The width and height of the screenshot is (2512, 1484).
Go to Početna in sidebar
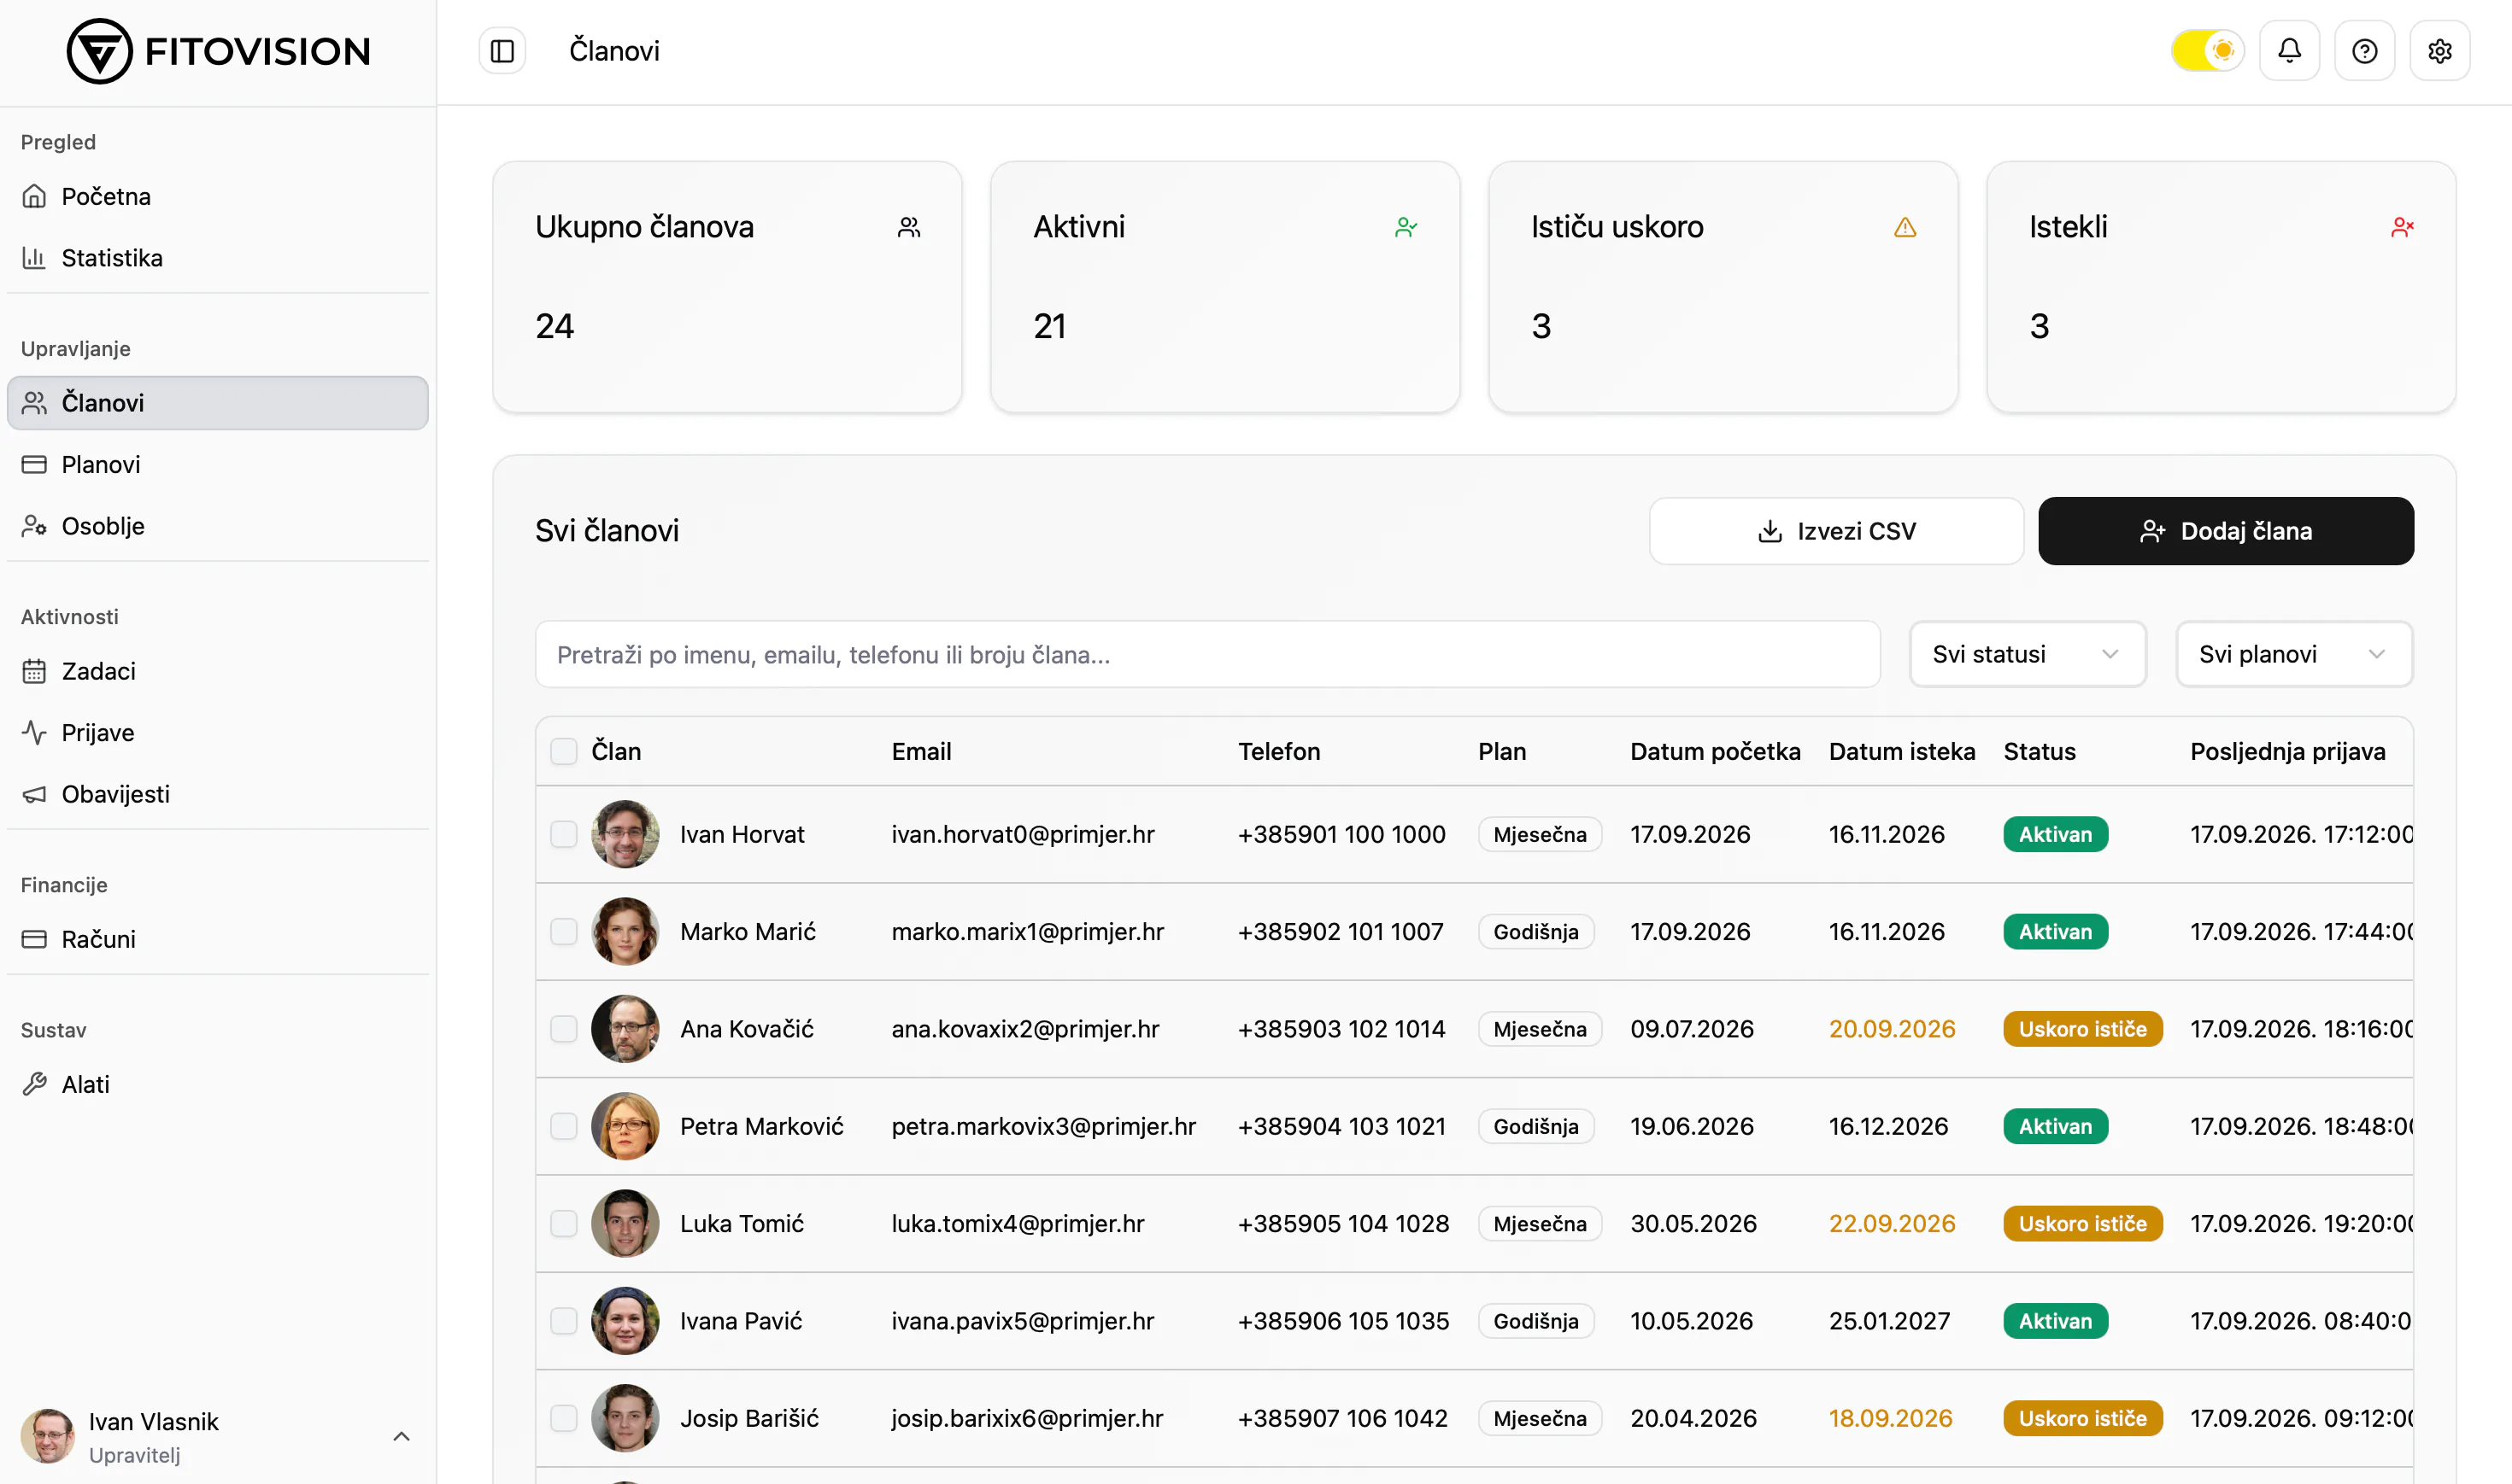(x=217, y=196)
